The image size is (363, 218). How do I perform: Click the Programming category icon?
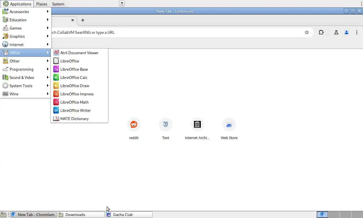pyautogui.click(x=5, y=69)
